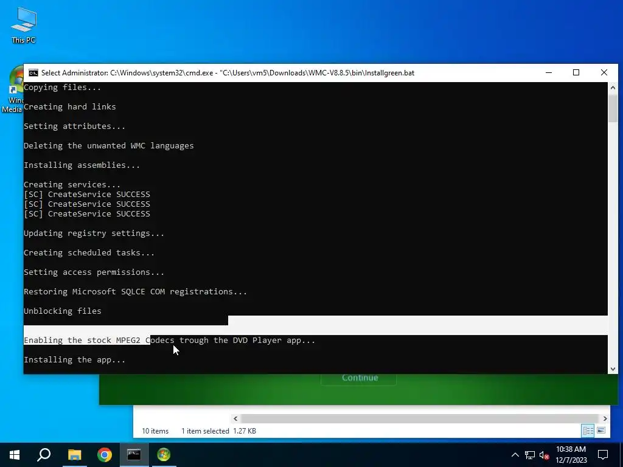Open the This PC desktop icon

coord(24,25)
